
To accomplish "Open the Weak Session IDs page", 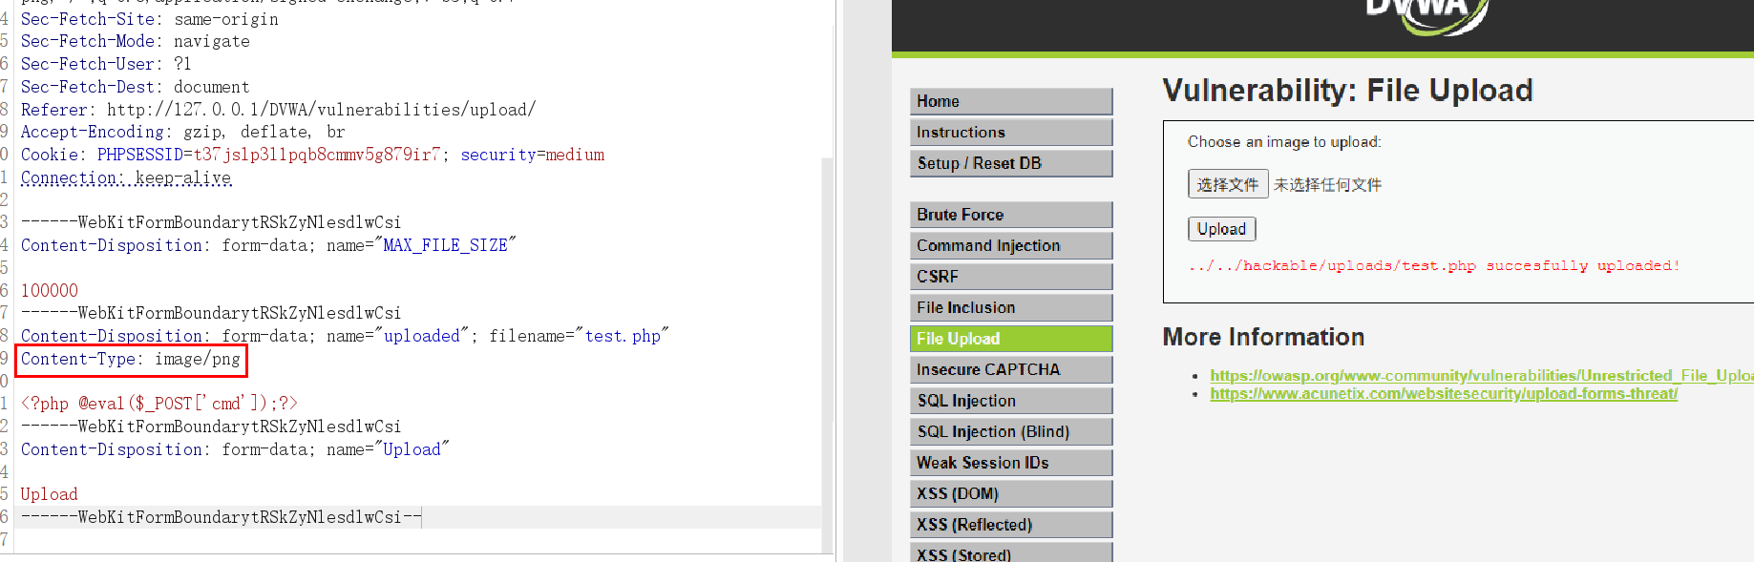I will click(x=1011, y=463).
